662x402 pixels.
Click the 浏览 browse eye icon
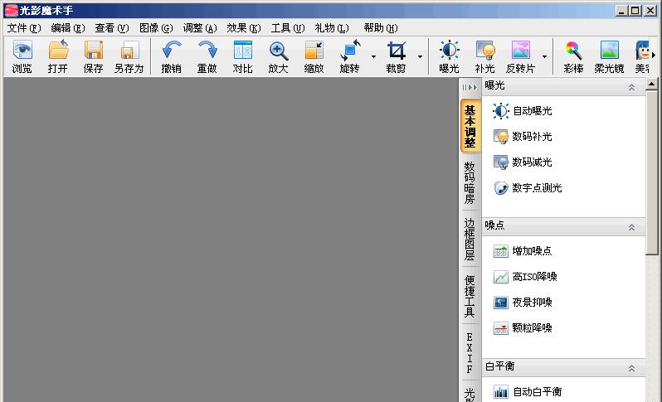22,50
